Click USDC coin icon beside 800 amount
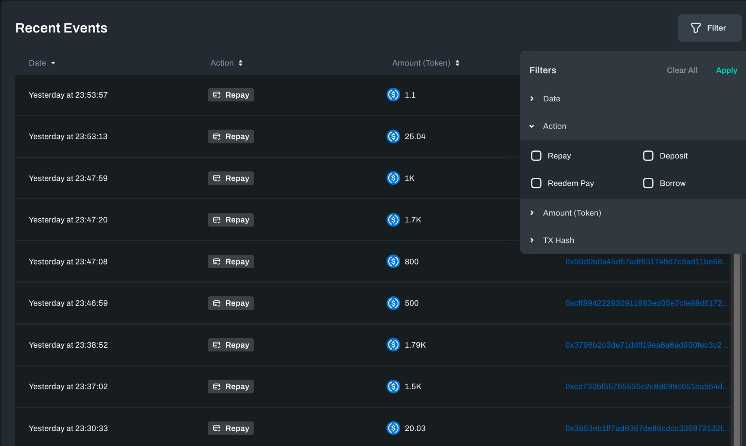 coord(393,262)
